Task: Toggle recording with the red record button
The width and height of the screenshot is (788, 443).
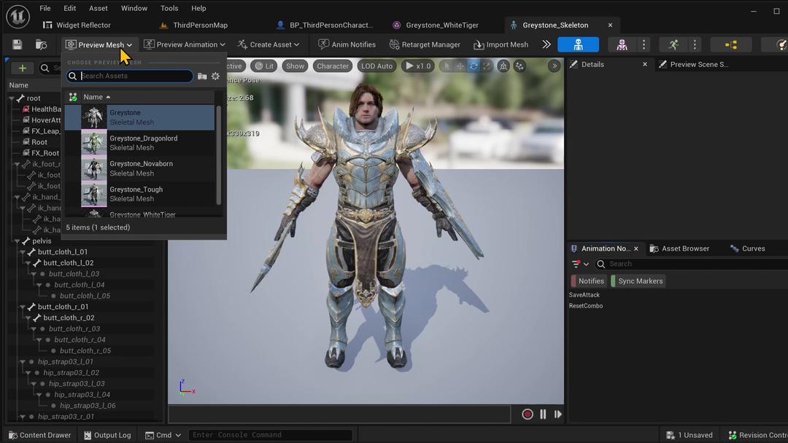Action: pyautogui.click(x=528, y=414)
